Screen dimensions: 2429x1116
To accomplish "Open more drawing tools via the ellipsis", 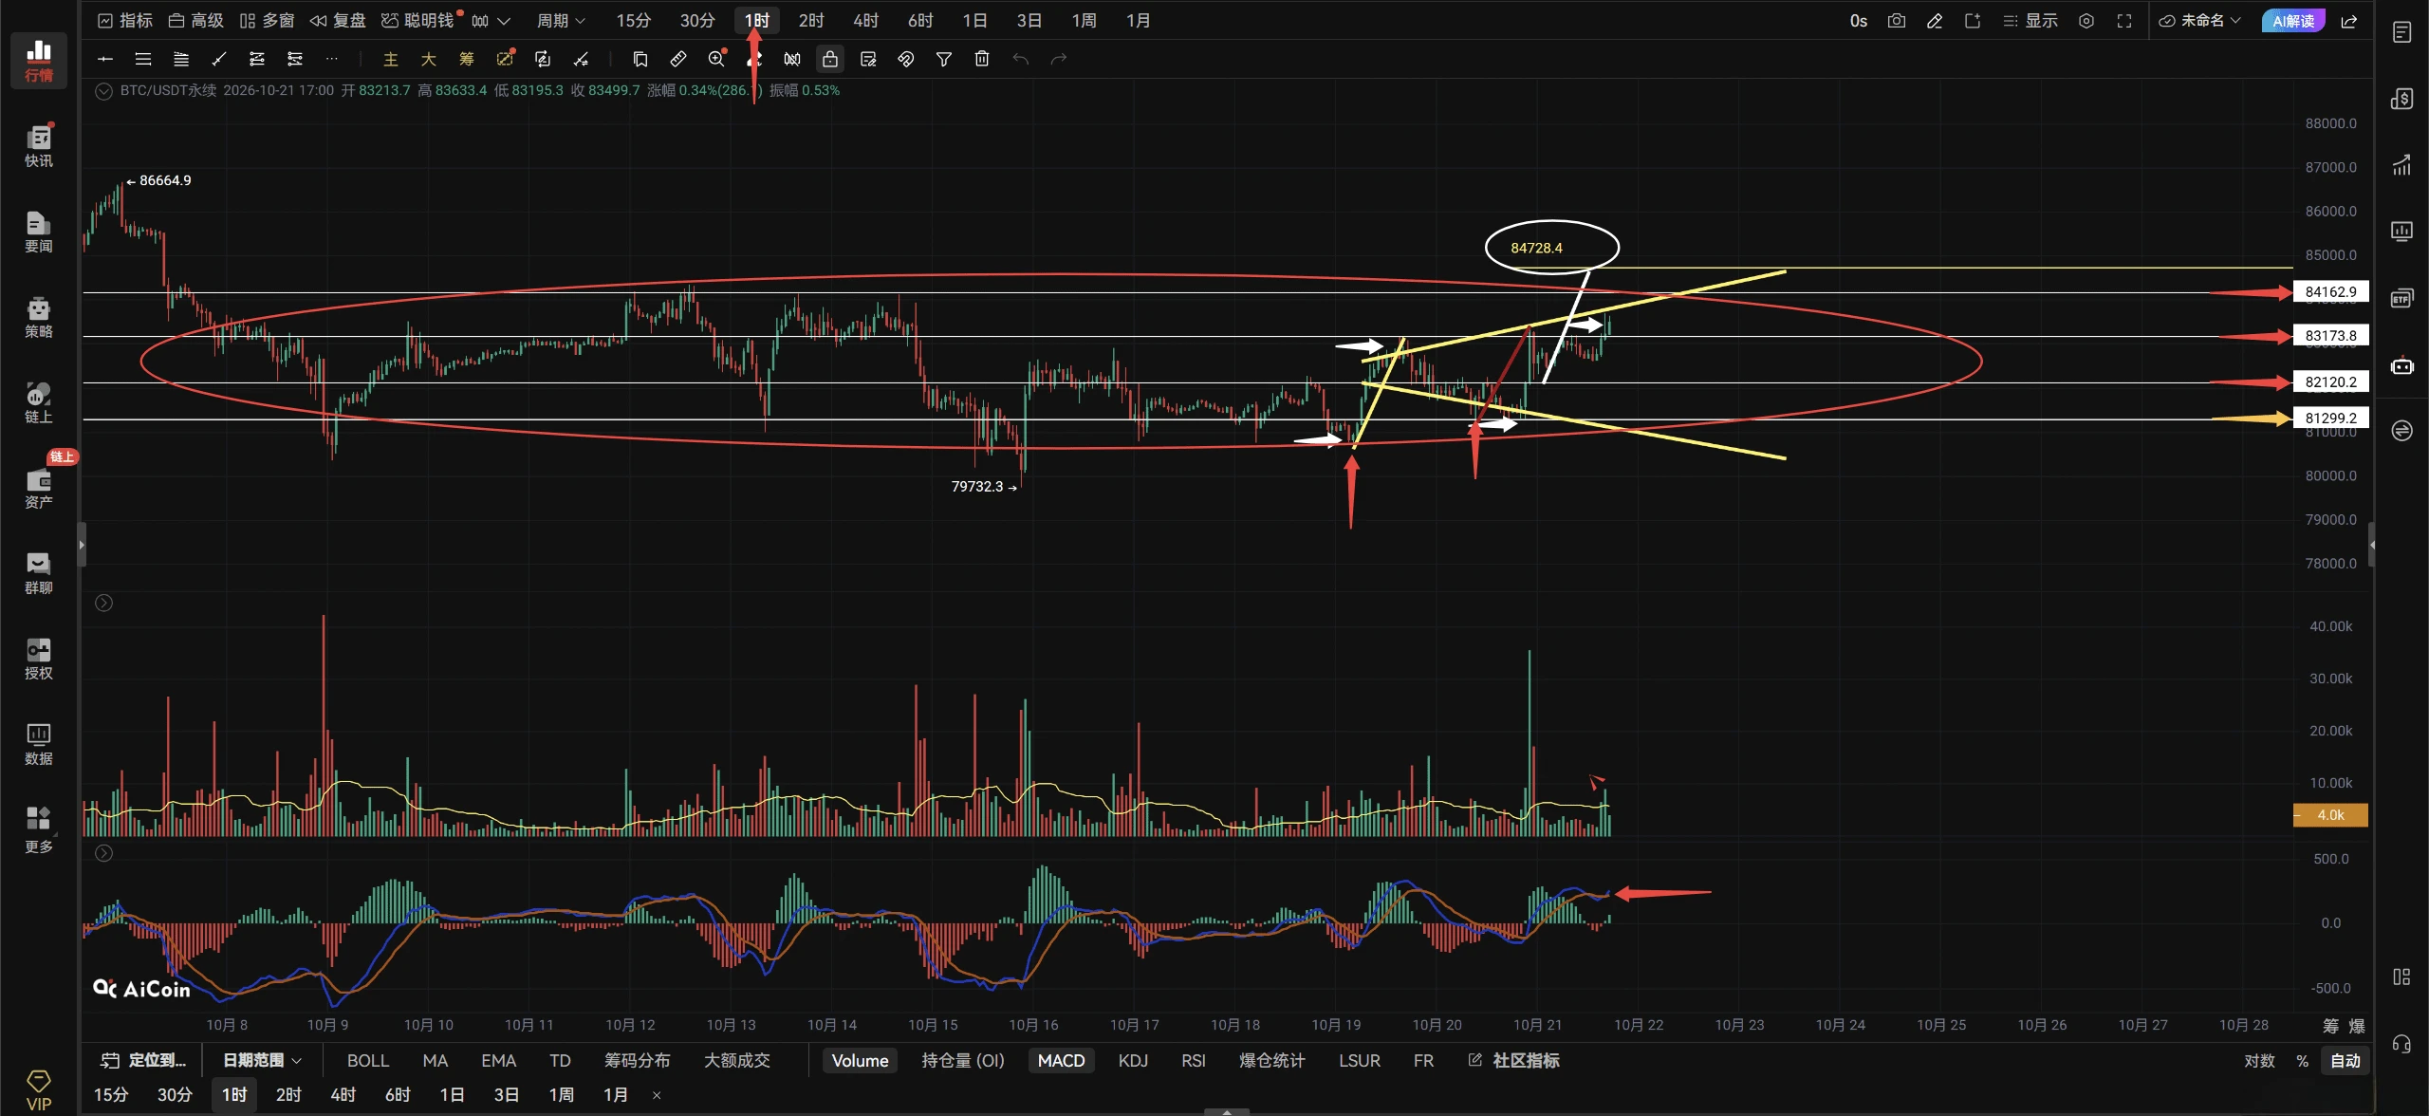I will point(331,59).
